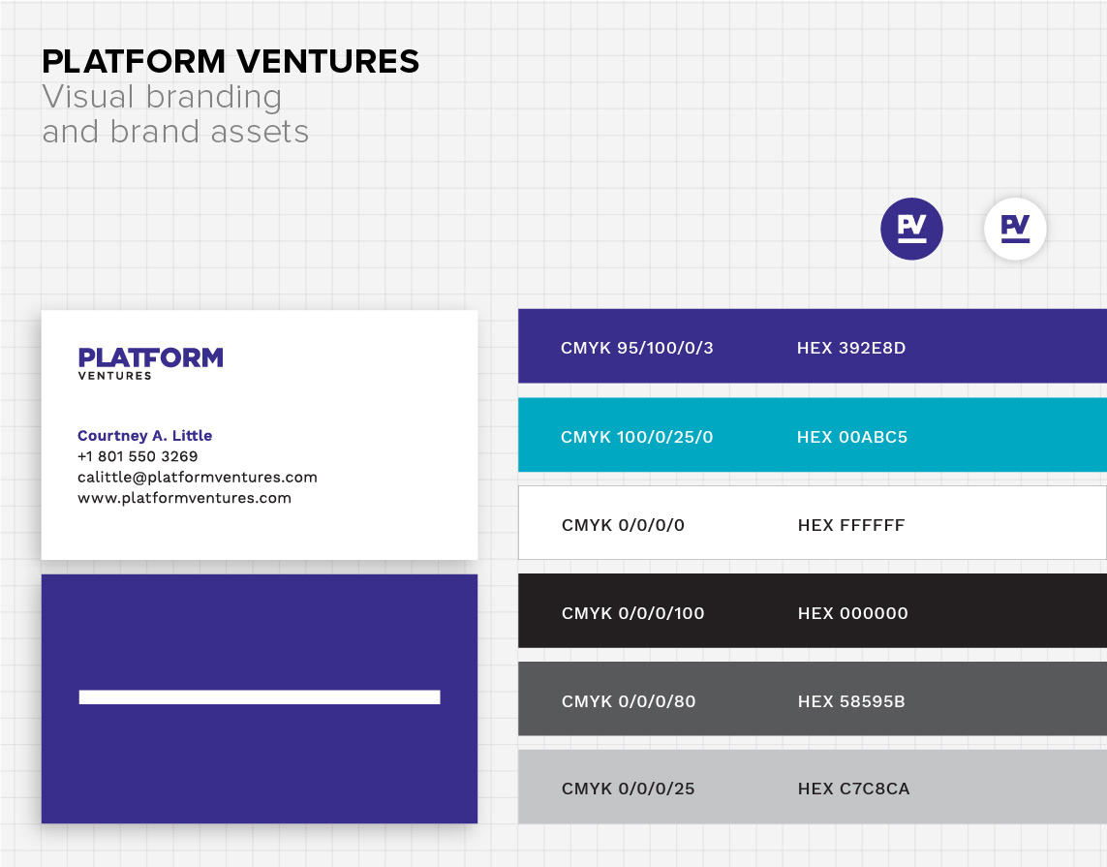
Task: Click the white circular PV logo icon
Action: click(1015, 230)
